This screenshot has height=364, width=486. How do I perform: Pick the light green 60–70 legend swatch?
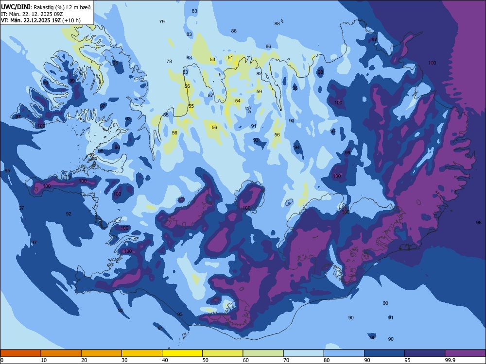click(x=263, y=353)
